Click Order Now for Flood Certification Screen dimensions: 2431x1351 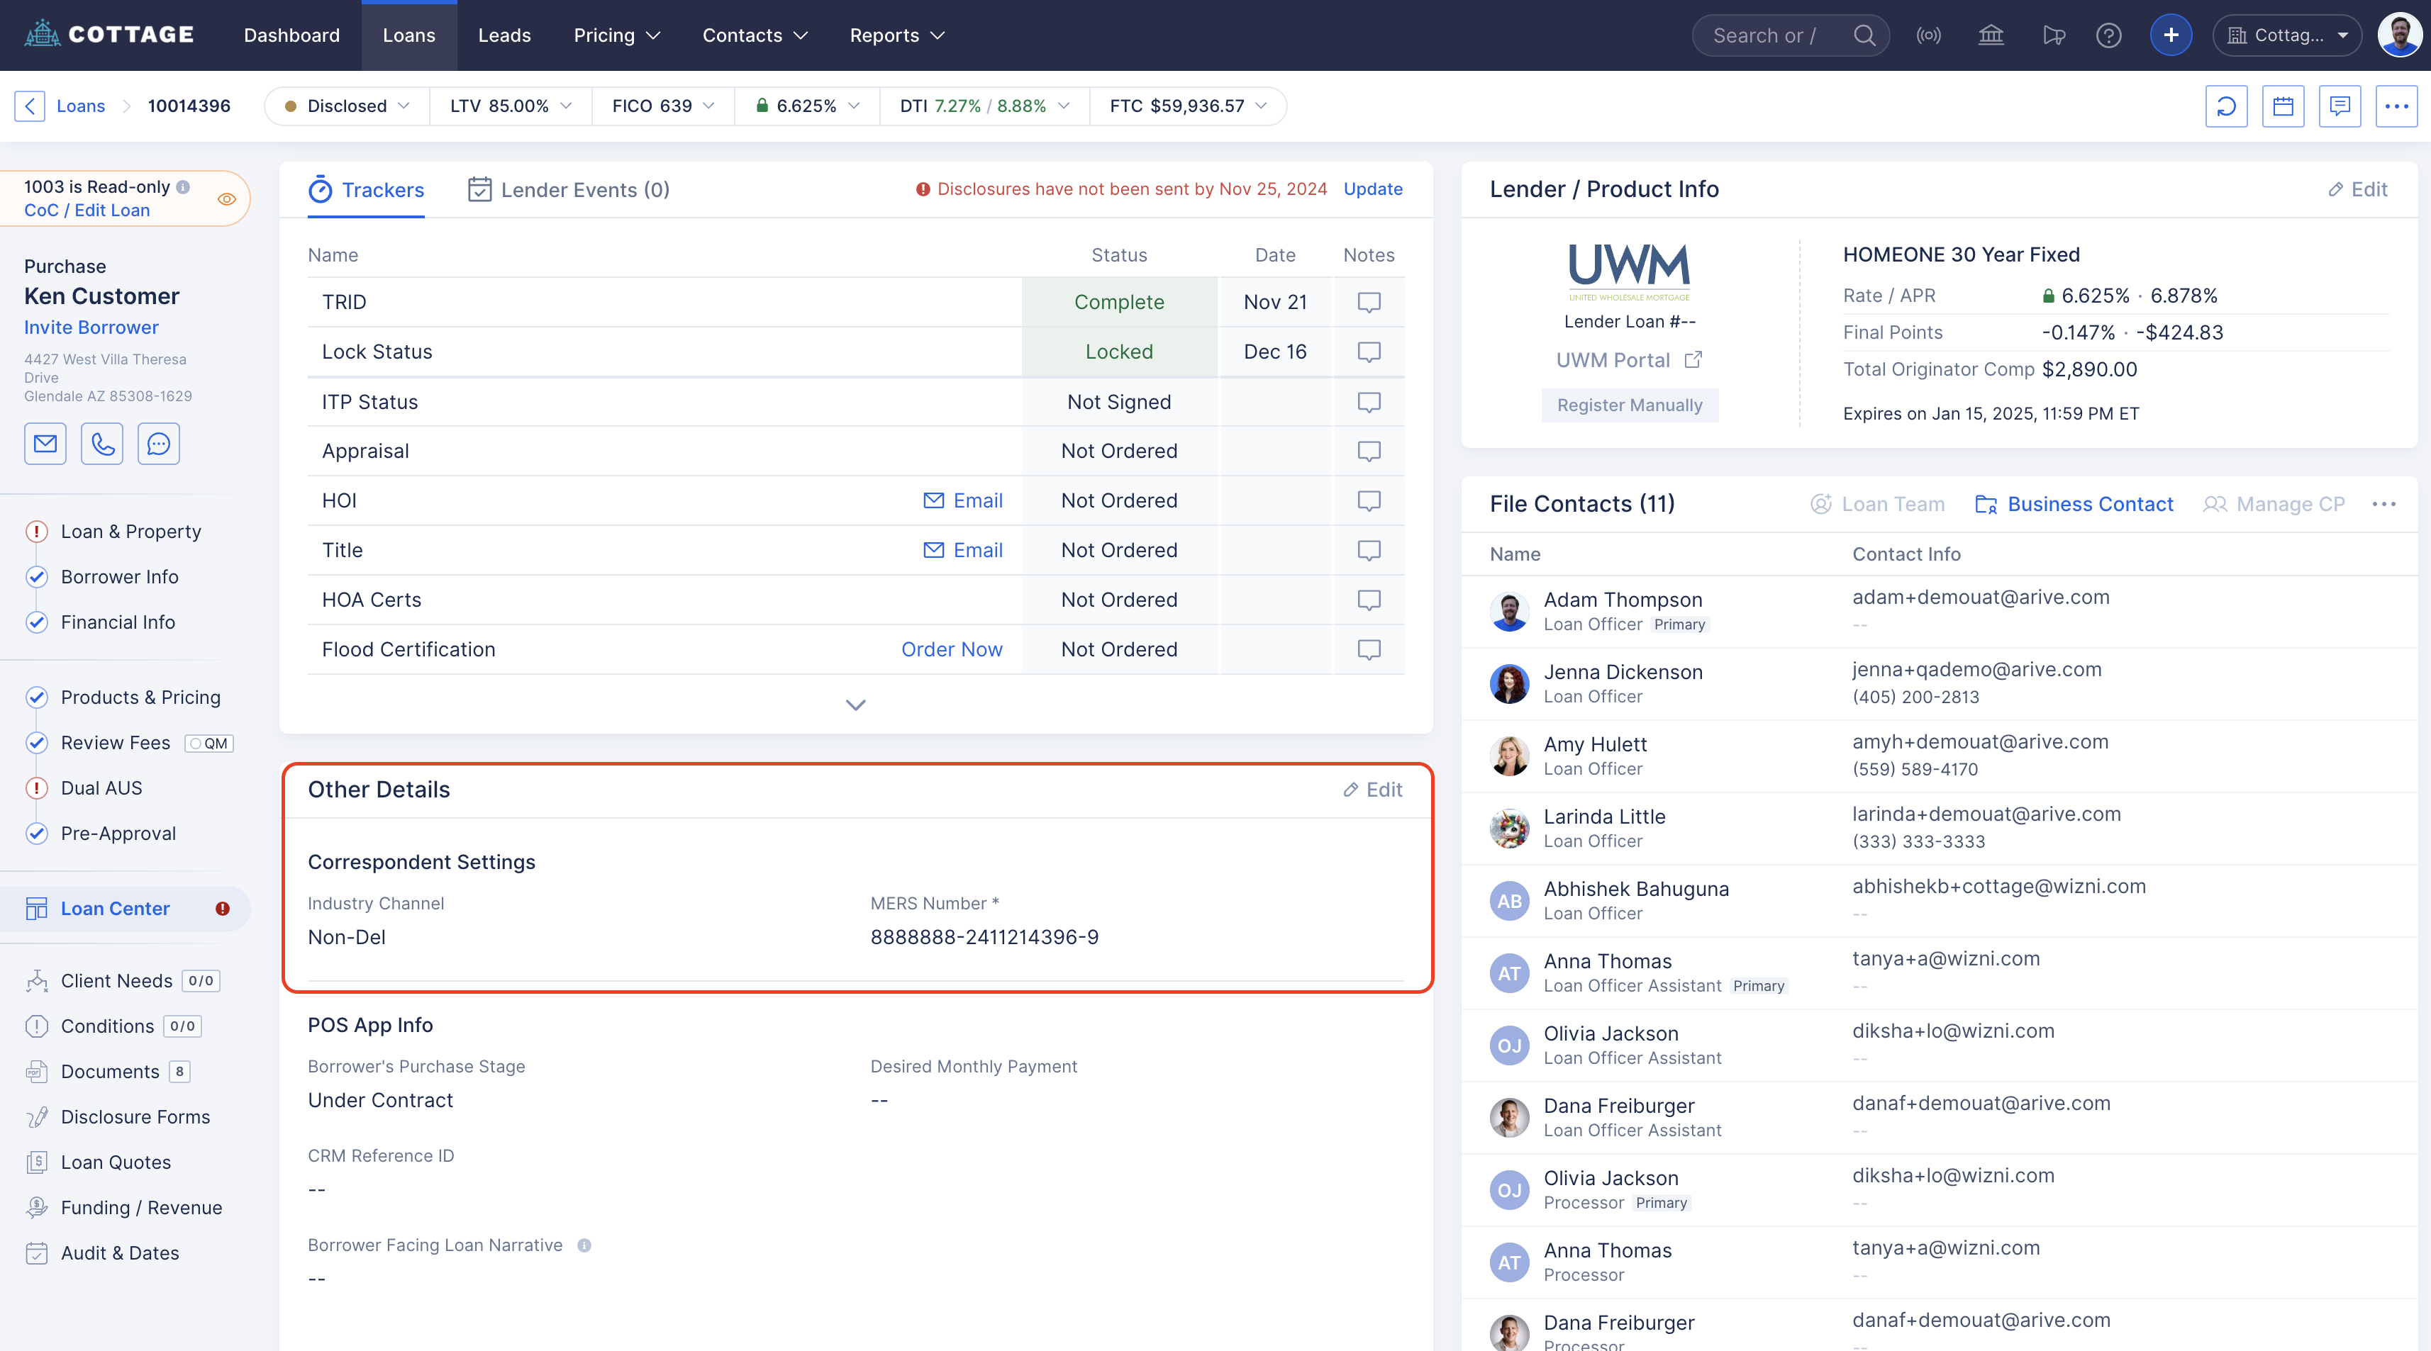[951, 649]
